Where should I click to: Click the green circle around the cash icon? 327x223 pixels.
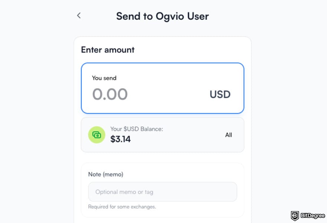click(97, 135)
